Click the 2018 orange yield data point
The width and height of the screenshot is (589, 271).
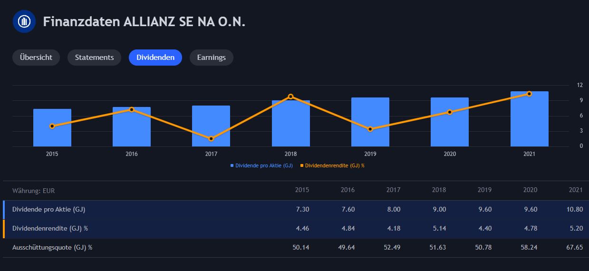290,97
